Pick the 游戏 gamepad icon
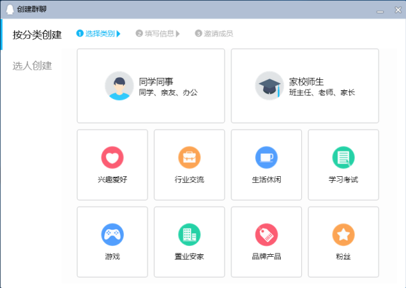This screenshot has width=406, height=288. [112, 235]
